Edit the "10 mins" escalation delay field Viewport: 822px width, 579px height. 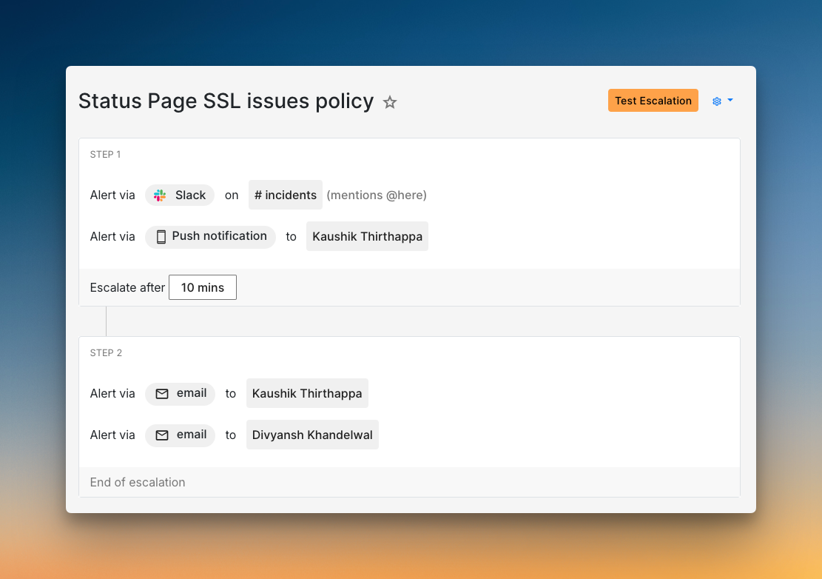[202, 287]
